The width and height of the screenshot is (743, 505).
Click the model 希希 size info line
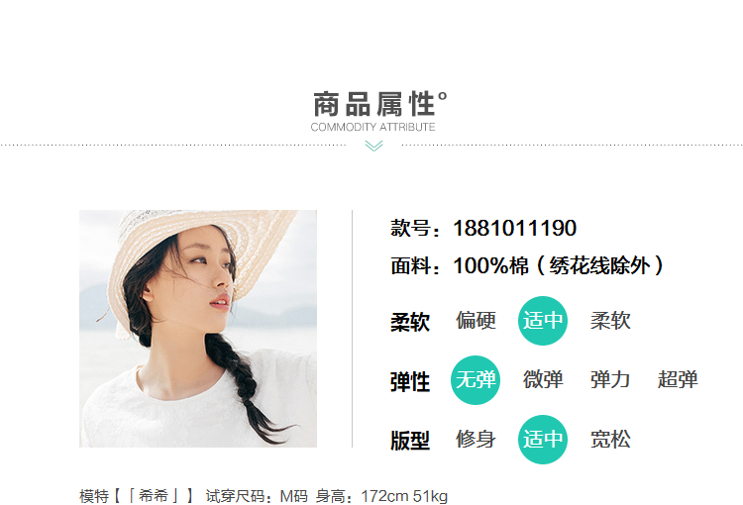pyautogui.click(x=264, y=496)
